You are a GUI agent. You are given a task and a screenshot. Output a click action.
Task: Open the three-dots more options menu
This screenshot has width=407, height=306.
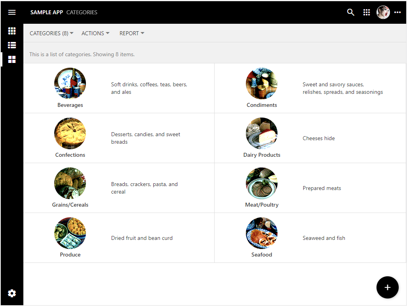point(397,12)
